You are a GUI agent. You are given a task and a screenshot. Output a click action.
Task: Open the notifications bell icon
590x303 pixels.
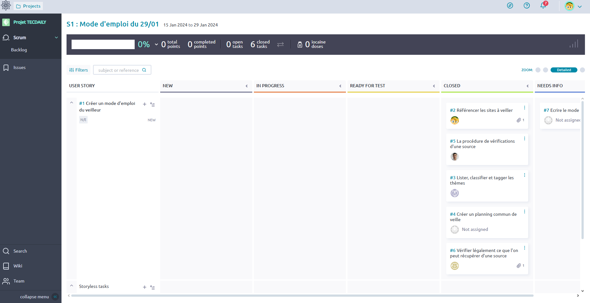[543, 6]
